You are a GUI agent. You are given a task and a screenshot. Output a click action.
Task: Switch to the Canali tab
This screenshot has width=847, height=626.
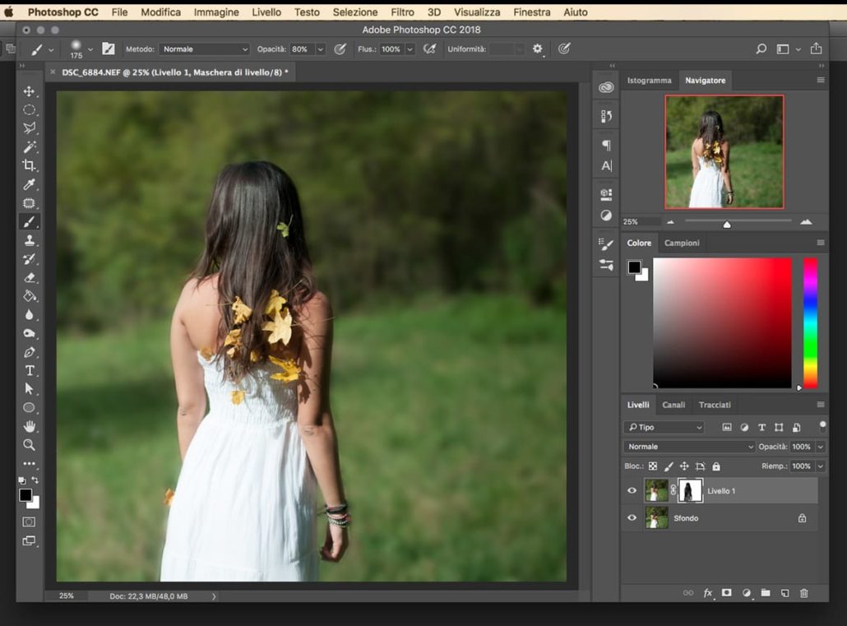(673, 405)
